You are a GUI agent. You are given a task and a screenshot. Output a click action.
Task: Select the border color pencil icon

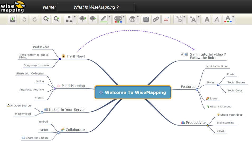click(x=104, y=19)
